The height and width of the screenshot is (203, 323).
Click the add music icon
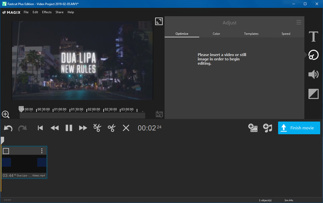click(x=267, y=128)
